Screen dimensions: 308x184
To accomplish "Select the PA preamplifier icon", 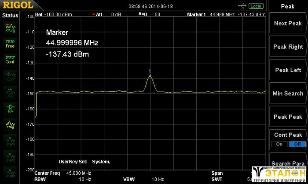I will click(x=10, y=108).
